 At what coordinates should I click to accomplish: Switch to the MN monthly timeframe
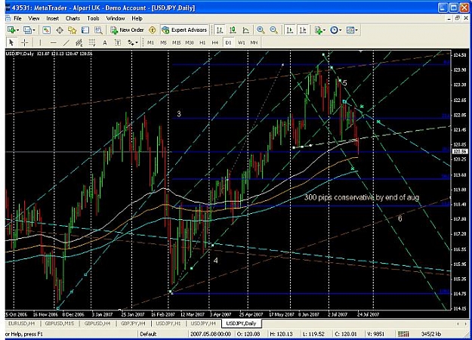[254, 42]
